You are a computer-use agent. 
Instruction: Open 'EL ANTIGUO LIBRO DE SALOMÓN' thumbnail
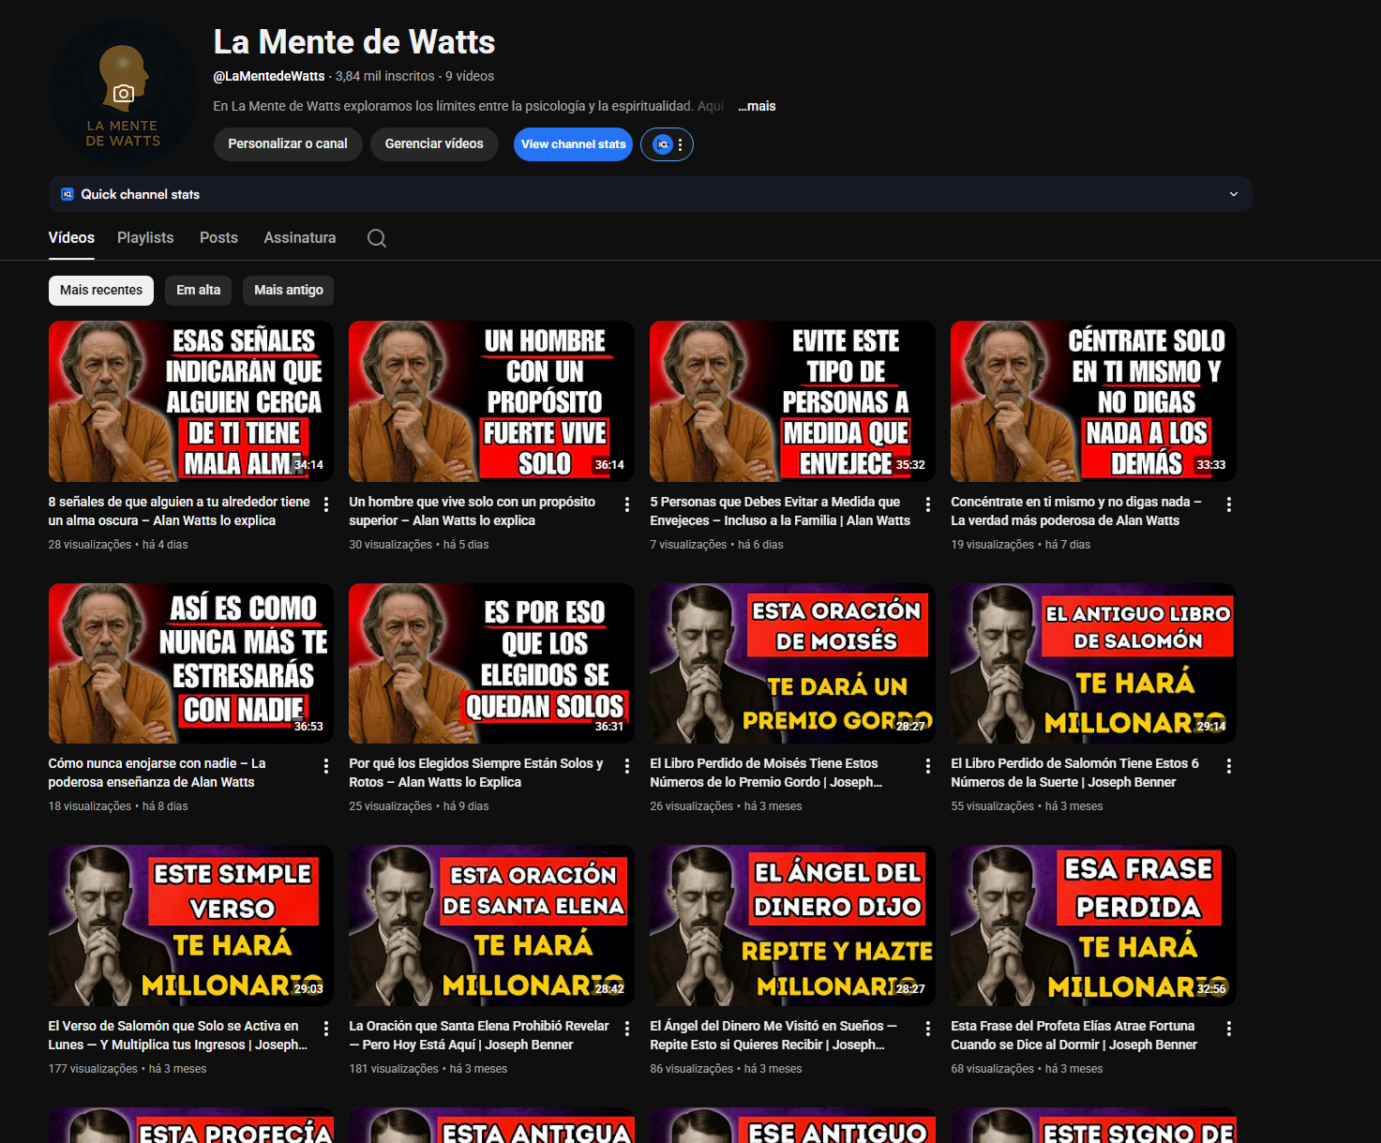[x=1093, y=663]
